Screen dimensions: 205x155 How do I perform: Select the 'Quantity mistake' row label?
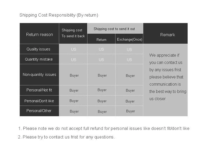click(39, 59)
